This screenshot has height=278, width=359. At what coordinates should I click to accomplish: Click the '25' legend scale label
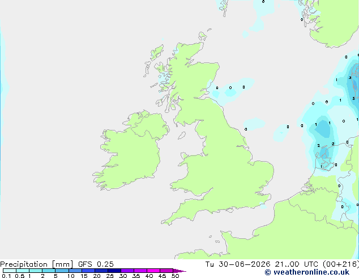(x=110, y=276)
